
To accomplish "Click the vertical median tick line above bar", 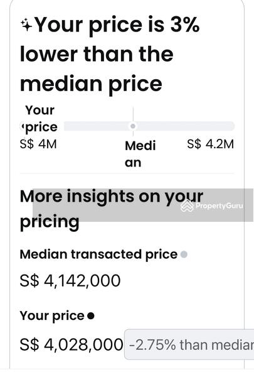I will 133,115.
